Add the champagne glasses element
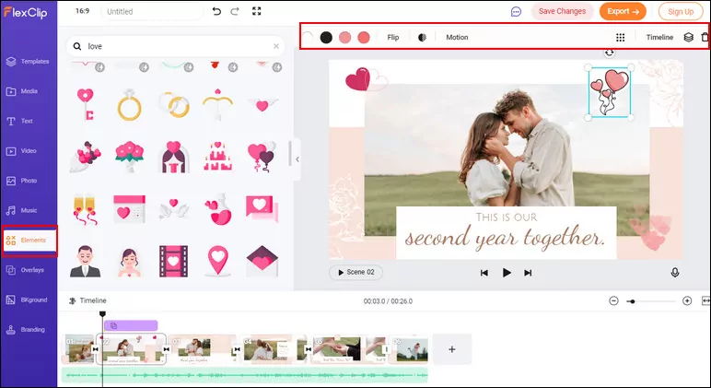This screenshot has height=388, width=711. [x=86, y=209]
